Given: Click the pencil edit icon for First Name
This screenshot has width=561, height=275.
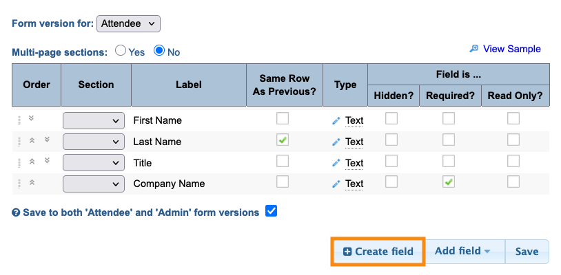Looking at the screenshot, I should tap(336, 121).
